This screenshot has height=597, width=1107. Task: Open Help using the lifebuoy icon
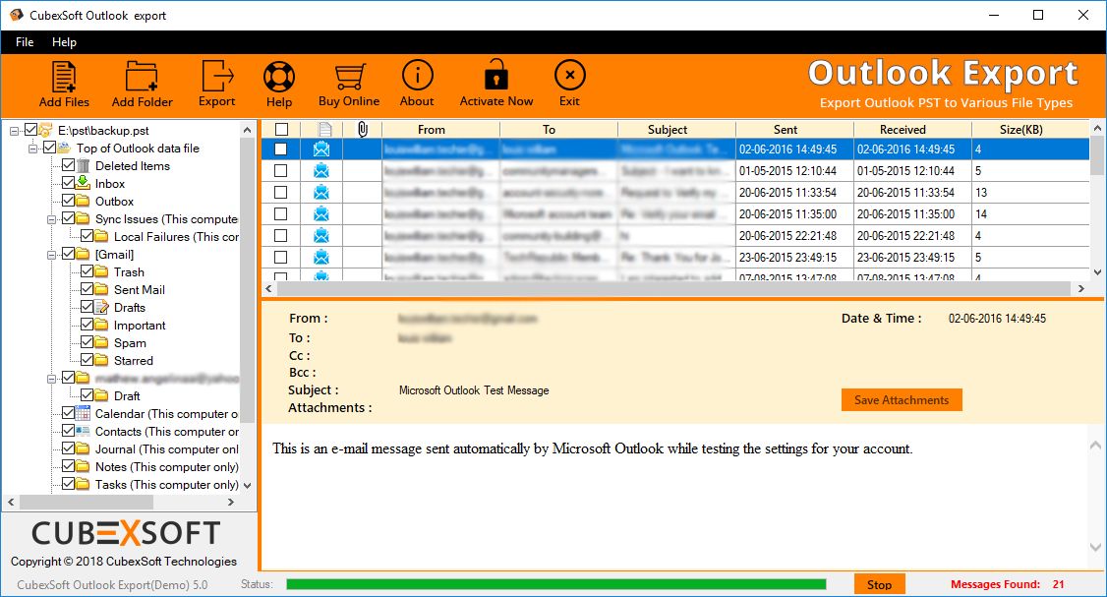pos(279,76)
